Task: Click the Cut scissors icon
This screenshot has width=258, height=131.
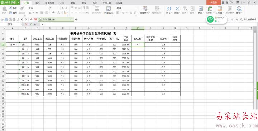Action: pyautogui.click(x=11, y=8)
